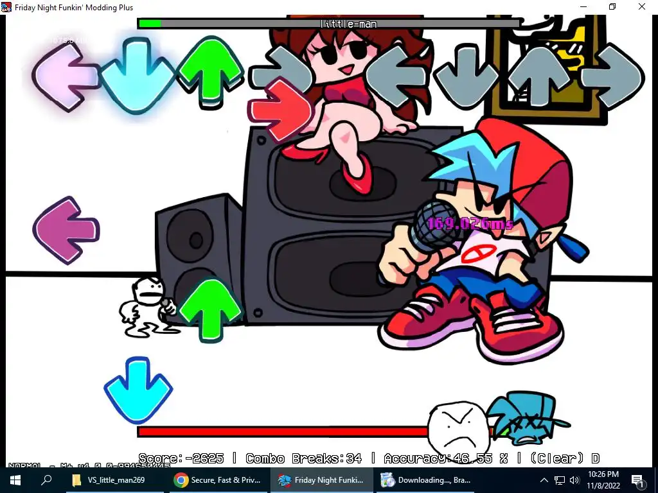Image resolution: width=658 pixels, height=493 pixels.
Task: Select the Friday Night Funkin taskbar item
Action: pyautogui.click(x=322, y=480)
